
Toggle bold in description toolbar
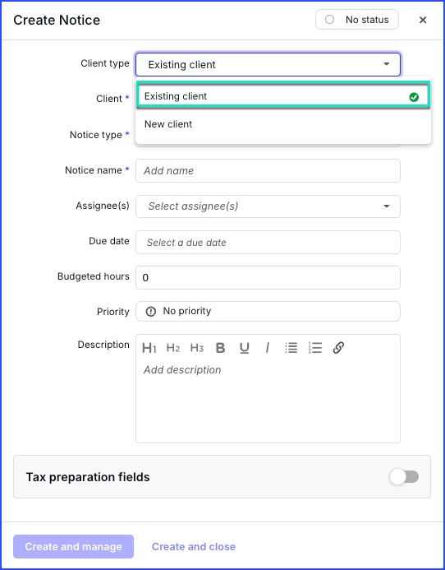pyautogui.click(x=220, y=348)
